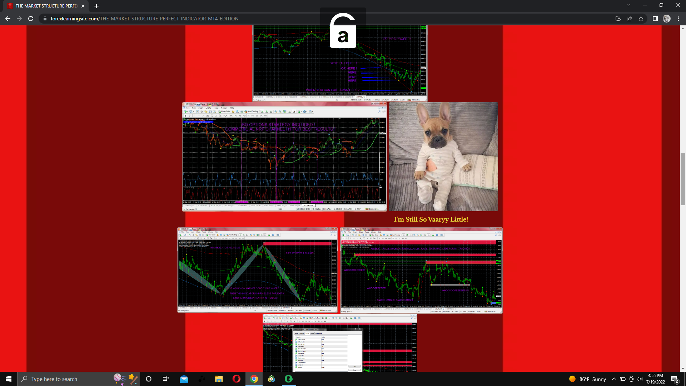686x386 pixels.
Task: Click the browser back arrow
Action: click(x=8, y=19)
